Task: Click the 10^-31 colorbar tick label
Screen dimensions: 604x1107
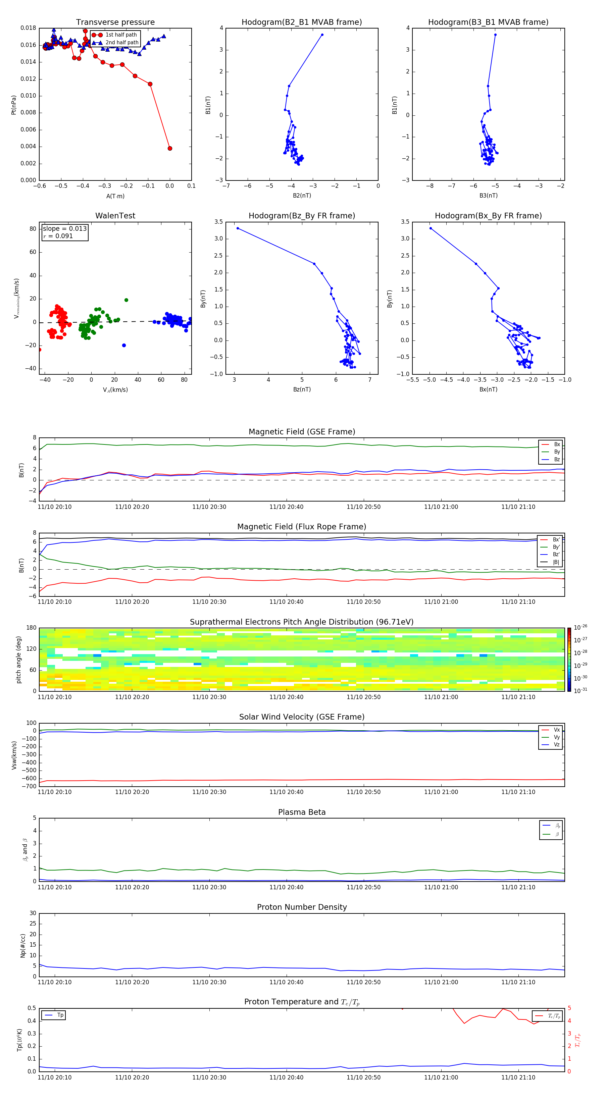Action: click(581, 691)
